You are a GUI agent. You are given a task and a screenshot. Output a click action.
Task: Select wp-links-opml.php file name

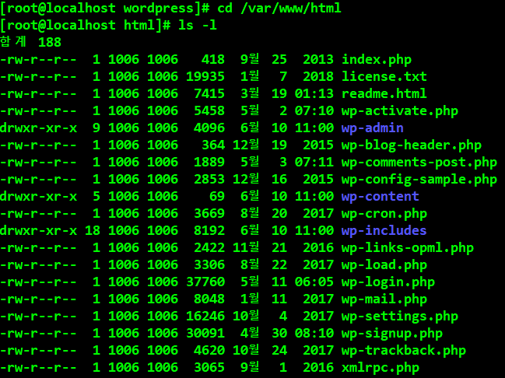click(x=408, y=247)
